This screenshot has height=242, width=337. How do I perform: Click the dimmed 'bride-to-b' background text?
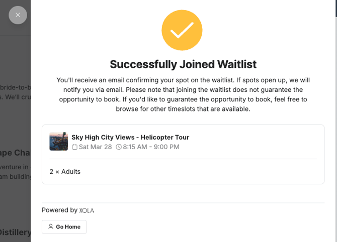coord(15,86)
